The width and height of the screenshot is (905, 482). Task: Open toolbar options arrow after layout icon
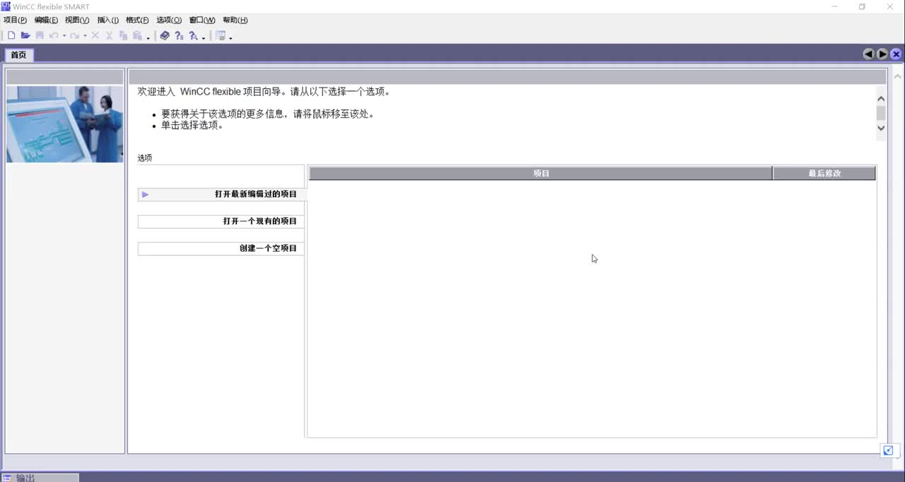pyautogui.click(x=230, y=37)
